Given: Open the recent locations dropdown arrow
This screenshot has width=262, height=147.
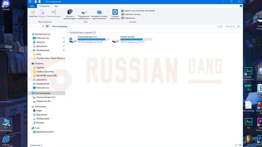Looking at the screenshot, I should 39,26.
